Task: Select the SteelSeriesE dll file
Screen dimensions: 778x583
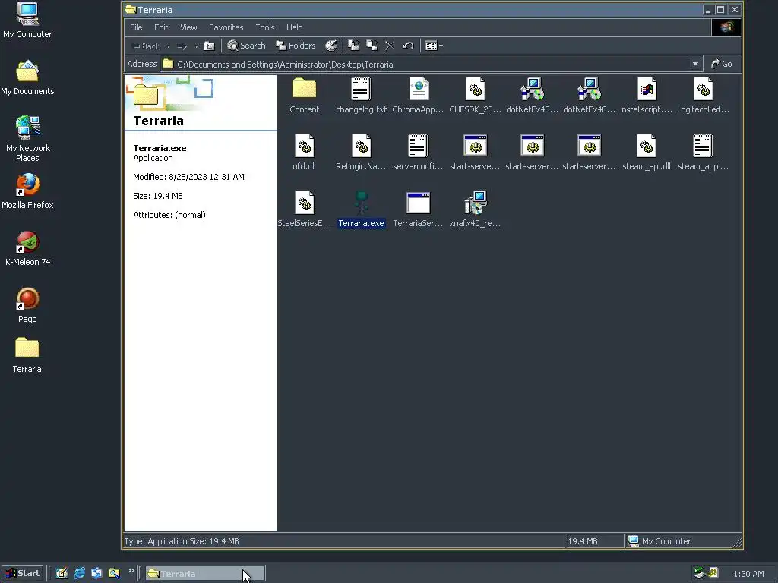Action: click(x=304, y=210)
